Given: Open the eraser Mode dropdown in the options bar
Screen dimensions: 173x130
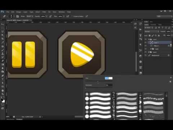Looking at the screenshot, I should (x=30, y=16).
